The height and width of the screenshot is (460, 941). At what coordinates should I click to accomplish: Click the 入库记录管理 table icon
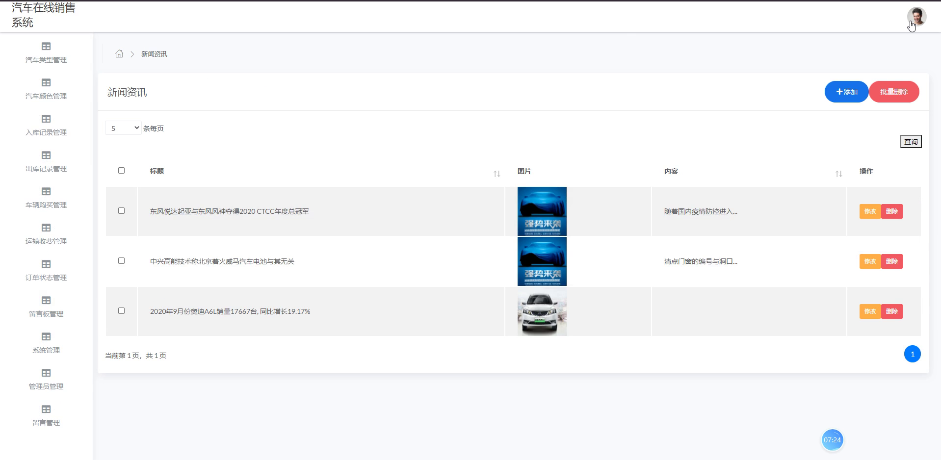(46, 119)
